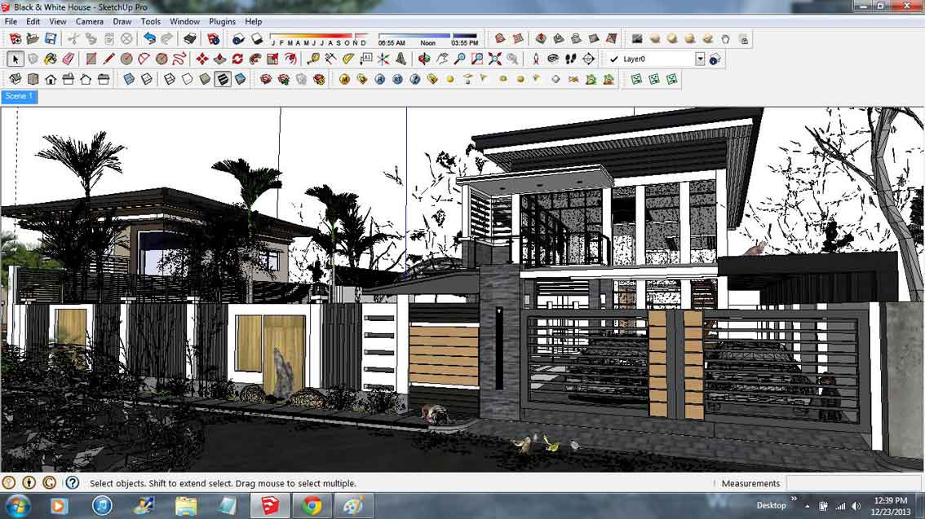Select the Offset tool

tap(290, 59)
